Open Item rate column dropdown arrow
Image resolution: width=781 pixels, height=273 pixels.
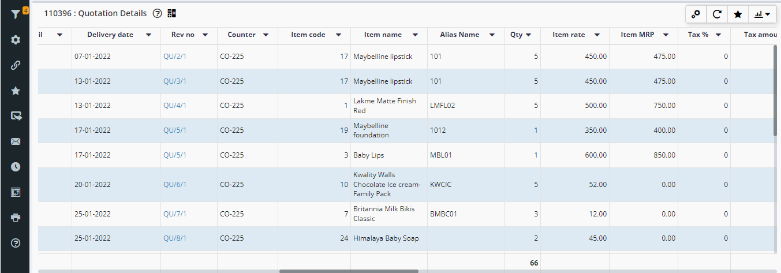(597, 35)
